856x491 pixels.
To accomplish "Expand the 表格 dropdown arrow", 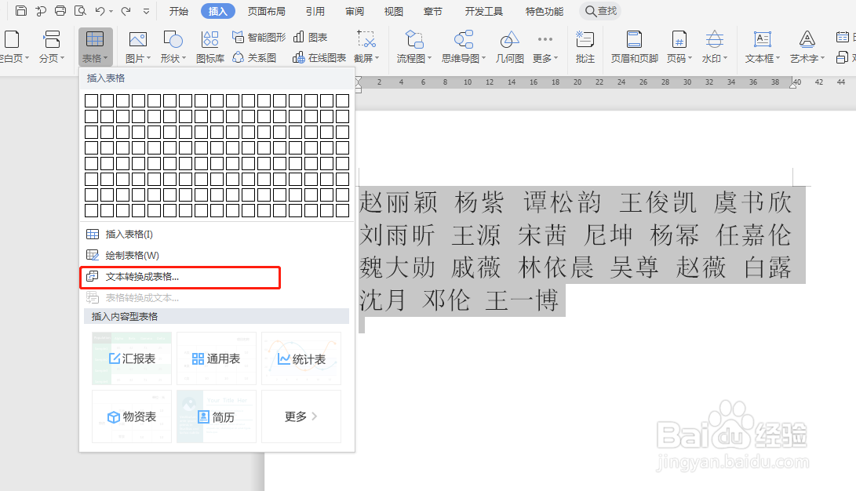I will 105,58.
